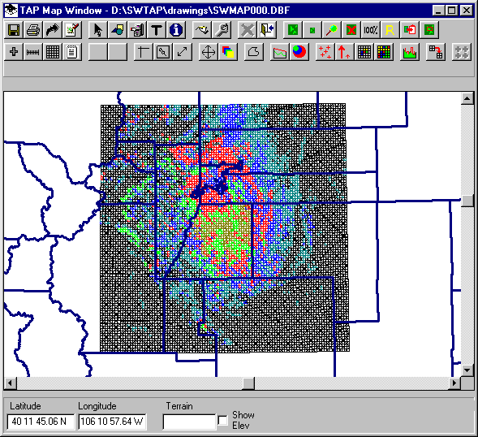Toggle the Show Elev checkbox

point(223,421)
